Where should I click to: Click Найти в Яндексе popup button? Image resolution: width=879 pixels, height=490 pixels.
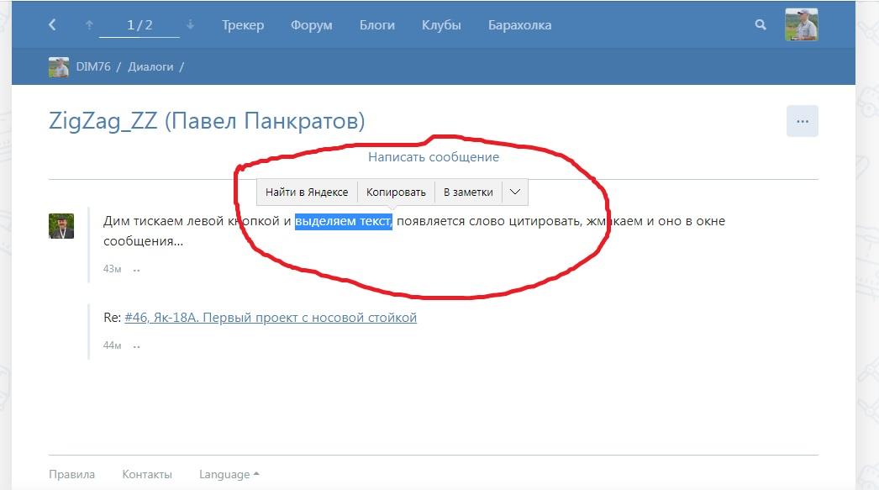[307, 192]
